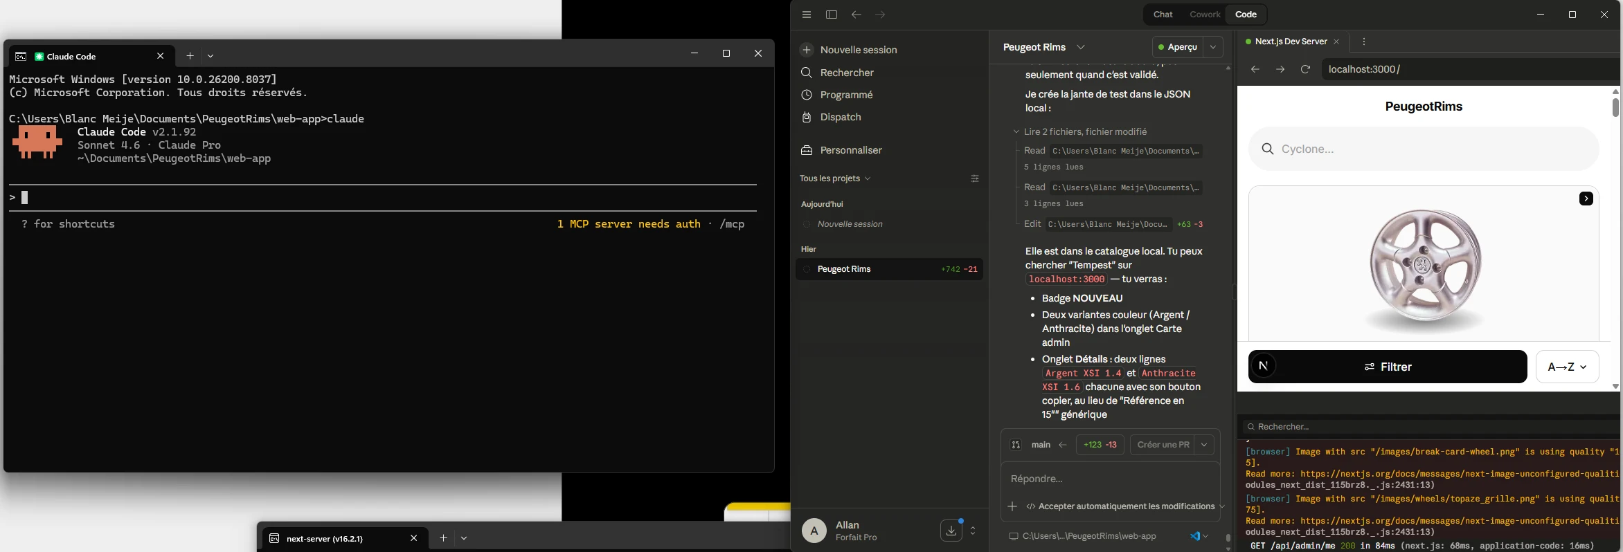The height and width of the screenshot is (552, 1623).
Task: Open tab dropdown in next-server terminal
Action: (464, 538)
